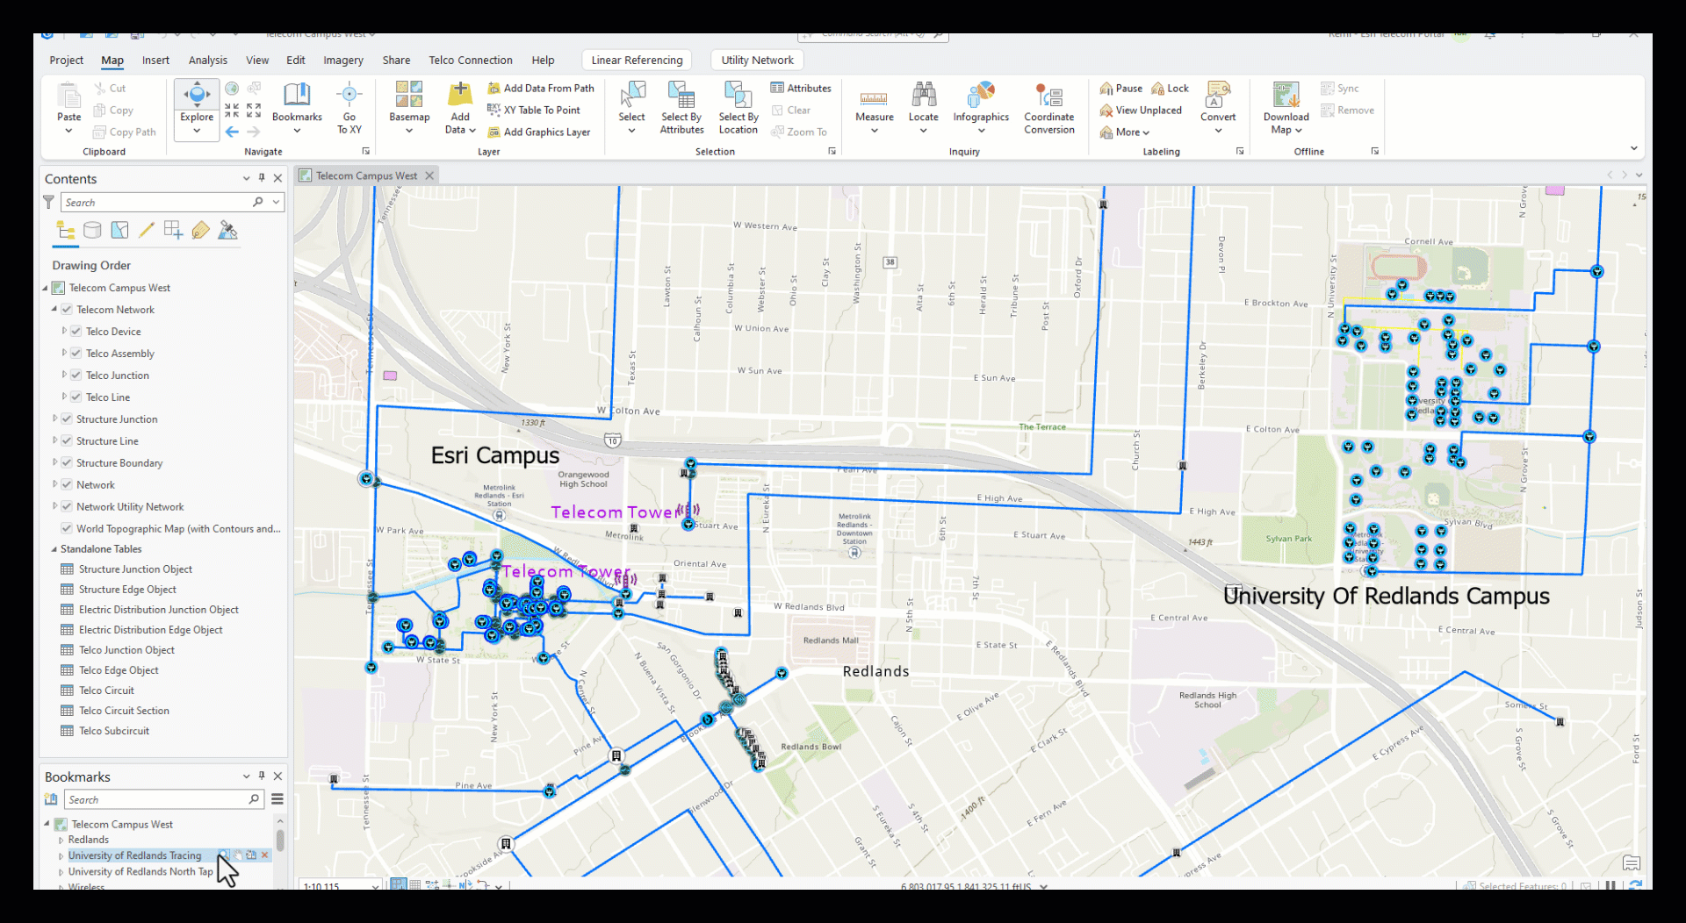Viewport: 1686px width, 923px height.
Task: Toggle Telco Junction layer checkbox
Action: [76, 376]
